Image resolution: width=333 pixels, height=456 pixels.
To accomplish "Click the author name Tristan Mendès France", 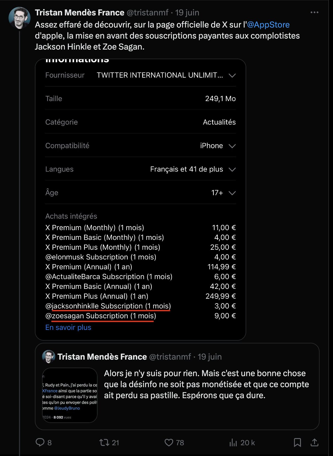I will [x=80, y=13].
